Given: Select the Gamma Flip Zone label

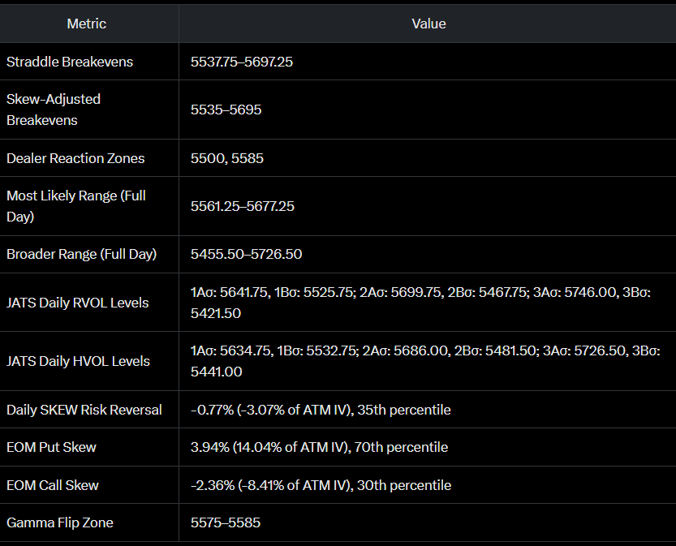Looking at the screenshot, I should click(x=60, y=522).
